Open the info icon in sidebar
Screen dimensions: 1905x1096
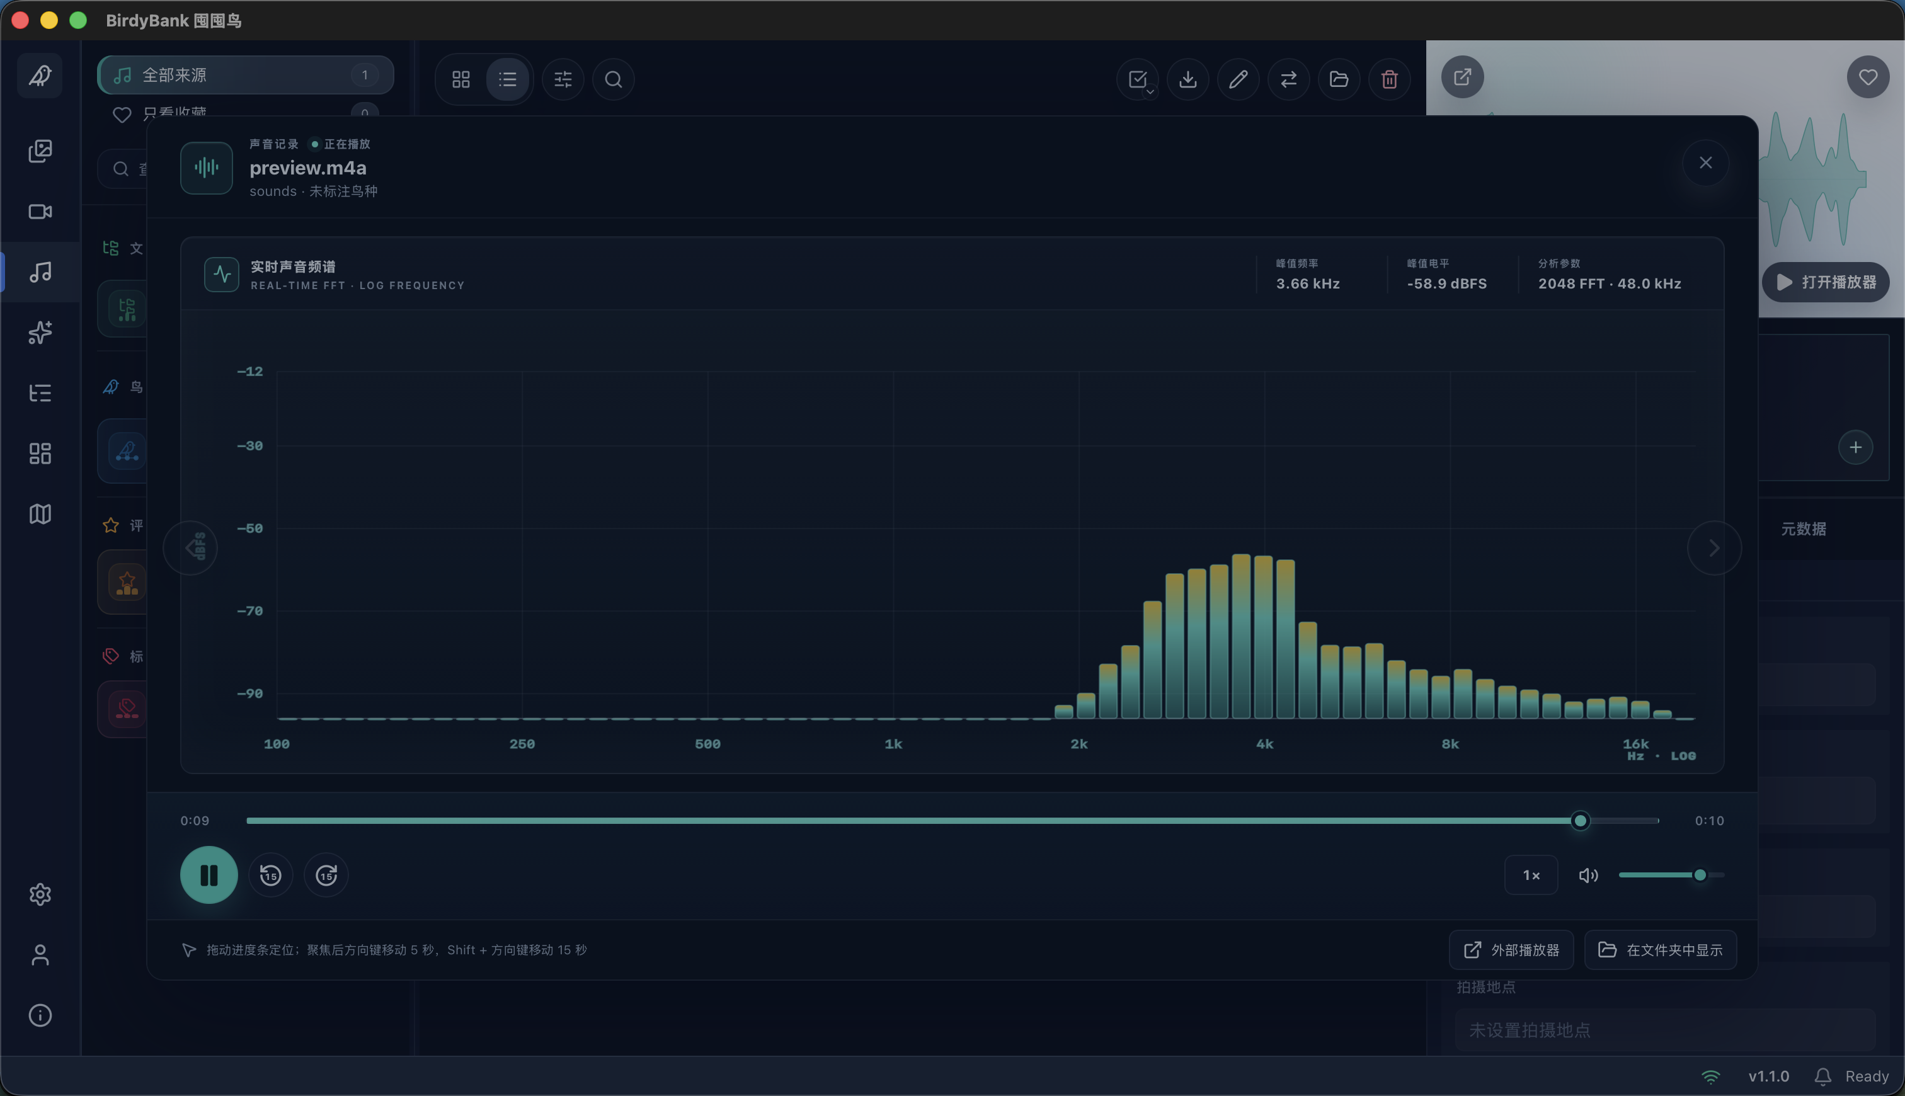point(40,1015)
